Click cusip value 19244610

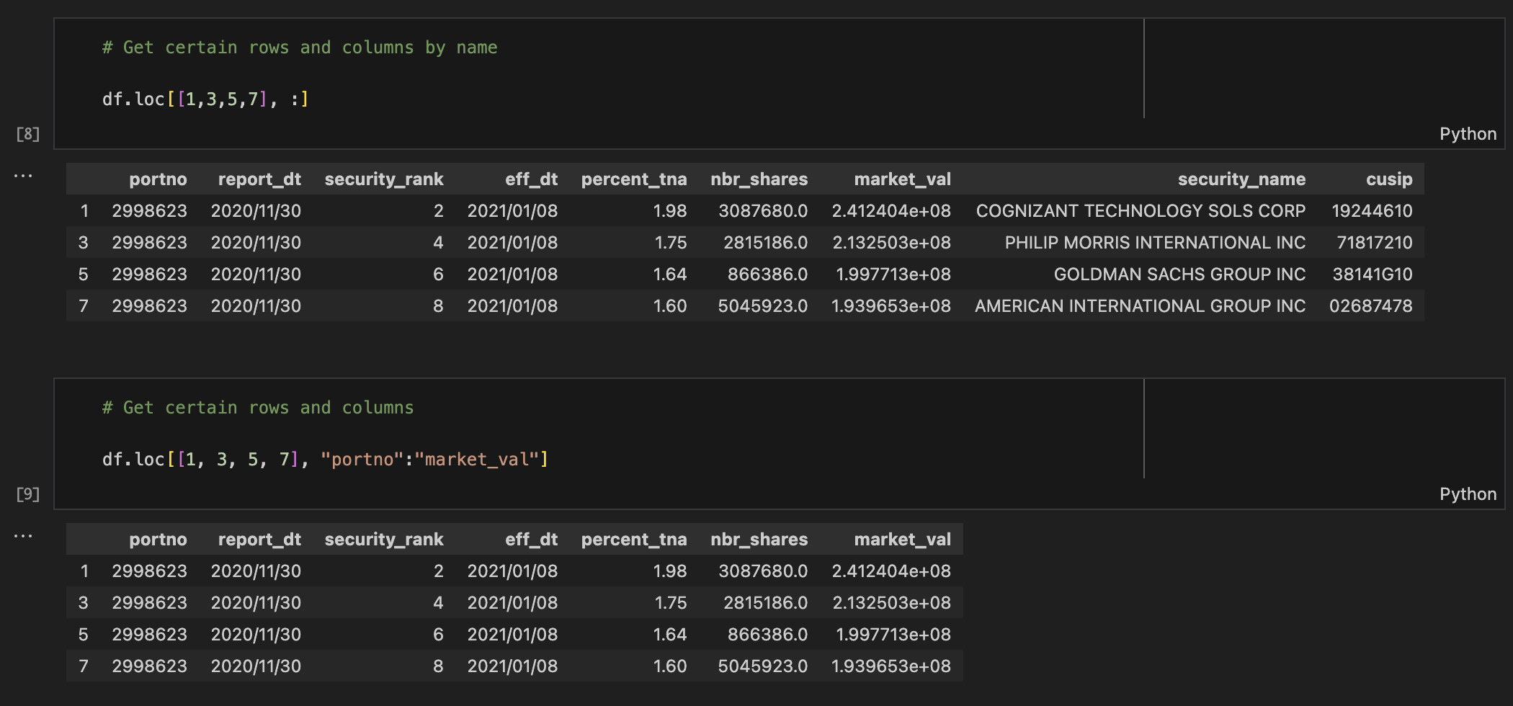click(1372, 211)
